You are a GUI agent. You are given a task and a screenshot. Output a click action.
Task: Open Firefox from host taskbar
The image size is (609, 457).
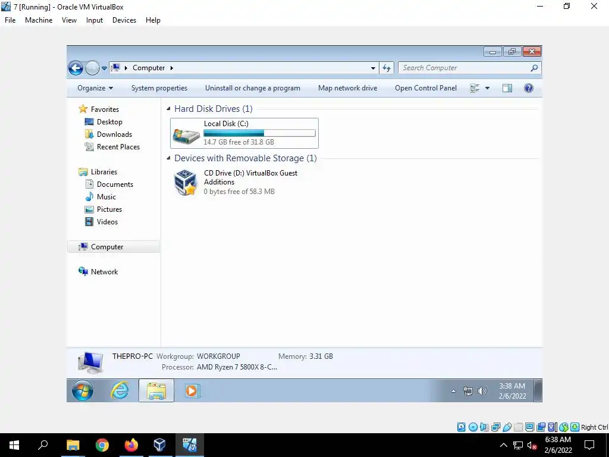[131, 445]
